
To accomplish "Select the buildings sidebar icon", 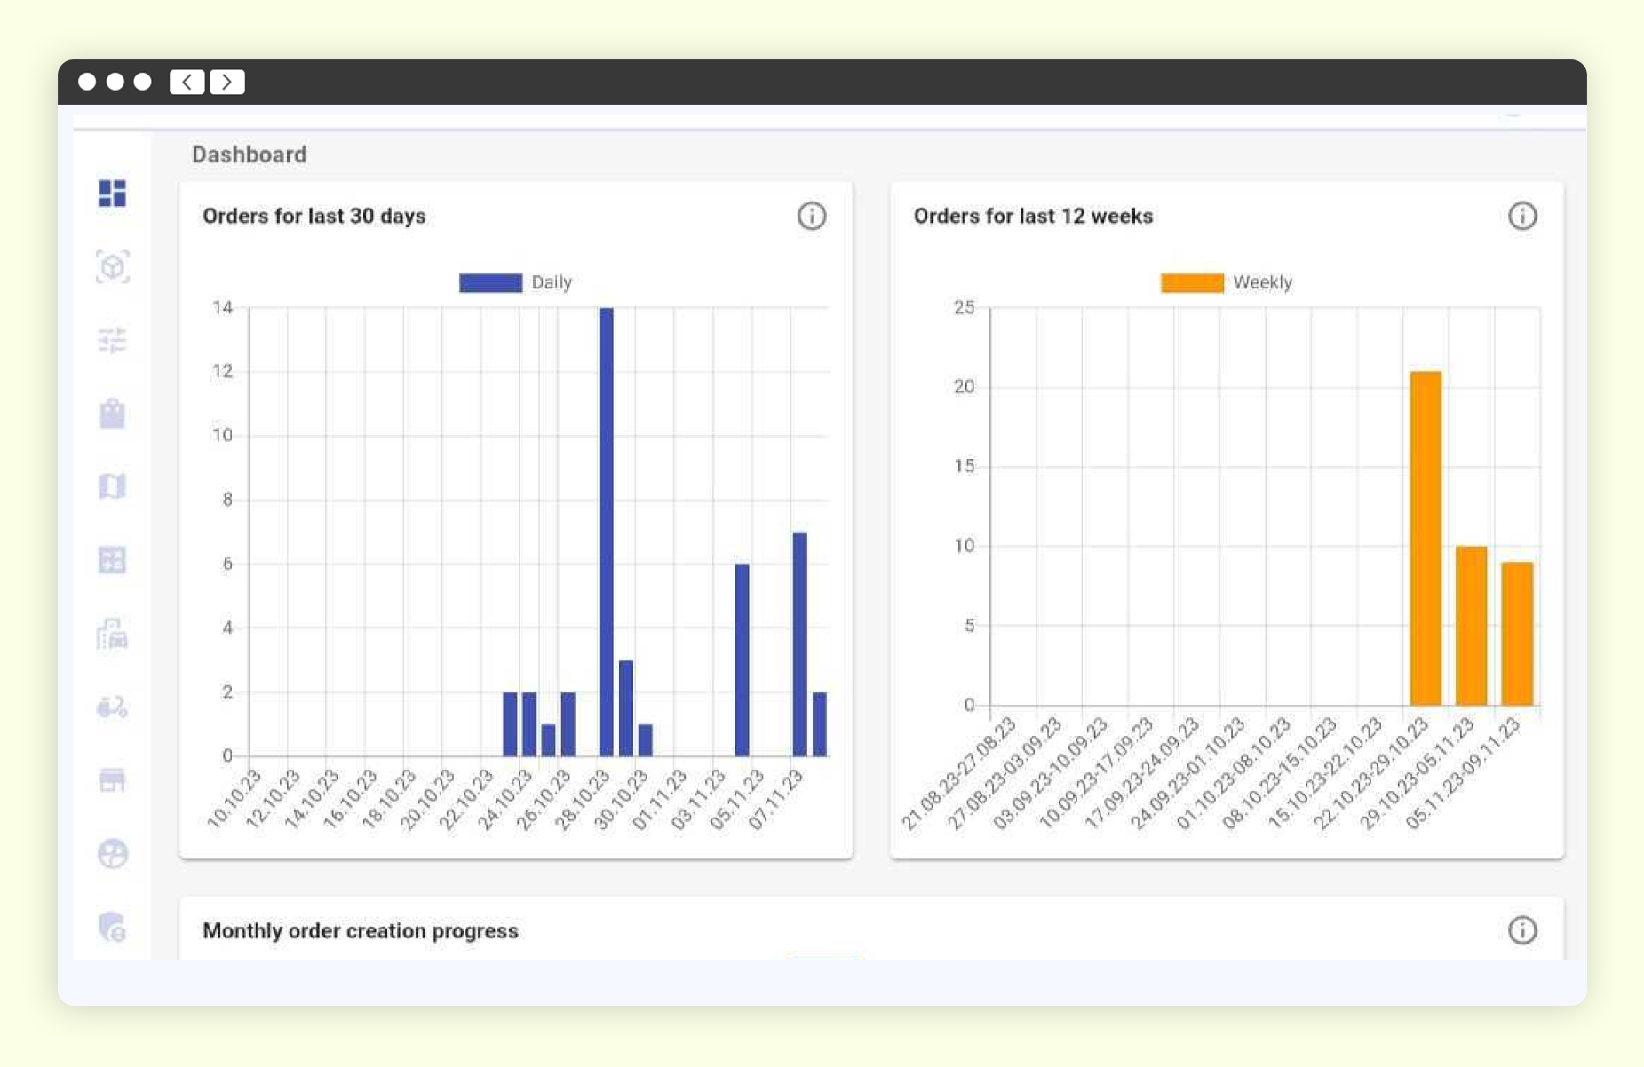I will pyautogui.click(x=112, y=634).
